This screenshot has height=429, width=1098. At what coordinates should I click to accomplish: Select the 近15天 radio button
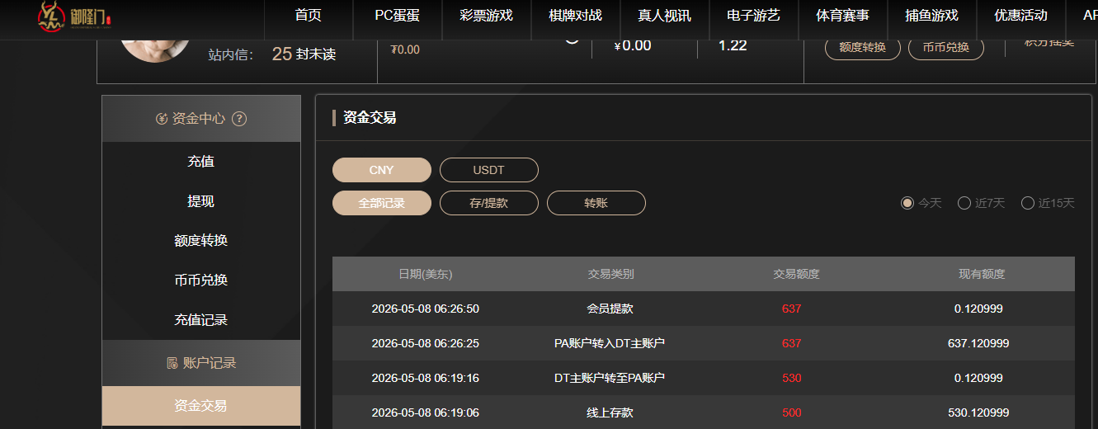[x=1027, y=203]
